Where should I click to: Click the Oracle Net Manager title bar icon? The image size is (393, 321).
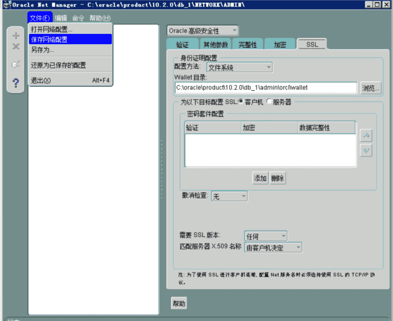(x=8, y=4)
